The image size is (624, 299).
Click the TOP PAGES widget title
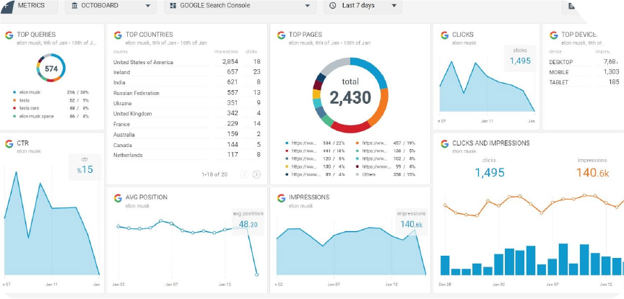305,35
